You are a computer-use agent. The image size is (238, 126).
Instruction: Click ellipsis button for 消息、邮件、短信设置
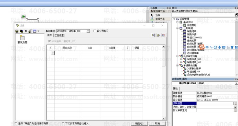(x=235, y=107)
